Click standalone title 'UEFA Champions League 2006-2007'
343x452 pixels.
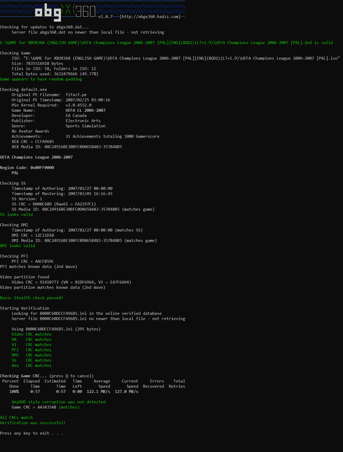pos(36,157)
